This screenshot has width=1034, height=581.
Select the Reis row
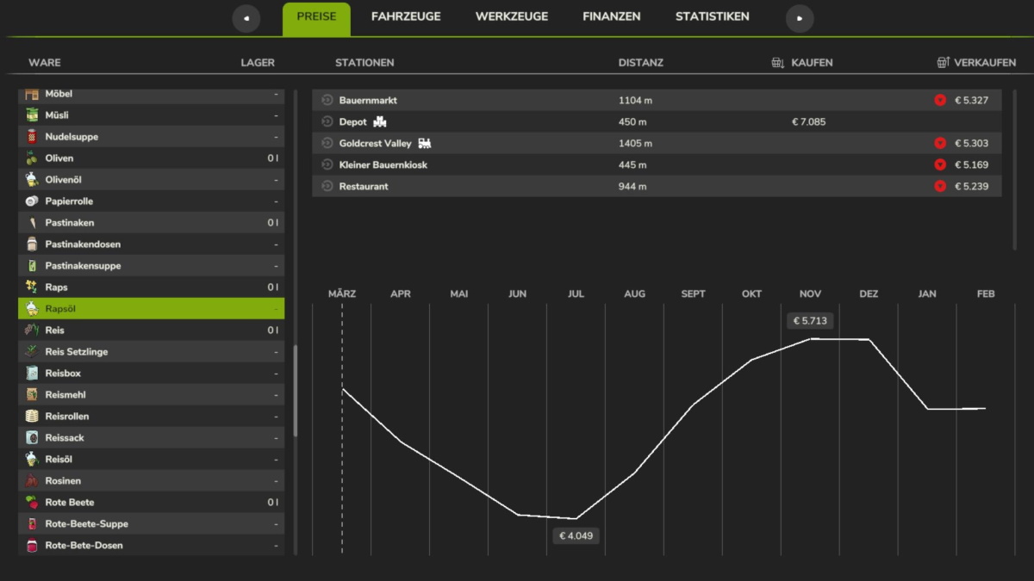(x=151, y=331)
